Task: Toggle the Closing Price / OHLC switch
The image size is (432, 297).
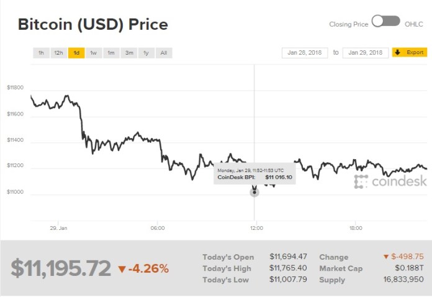Action: point(386,22)
